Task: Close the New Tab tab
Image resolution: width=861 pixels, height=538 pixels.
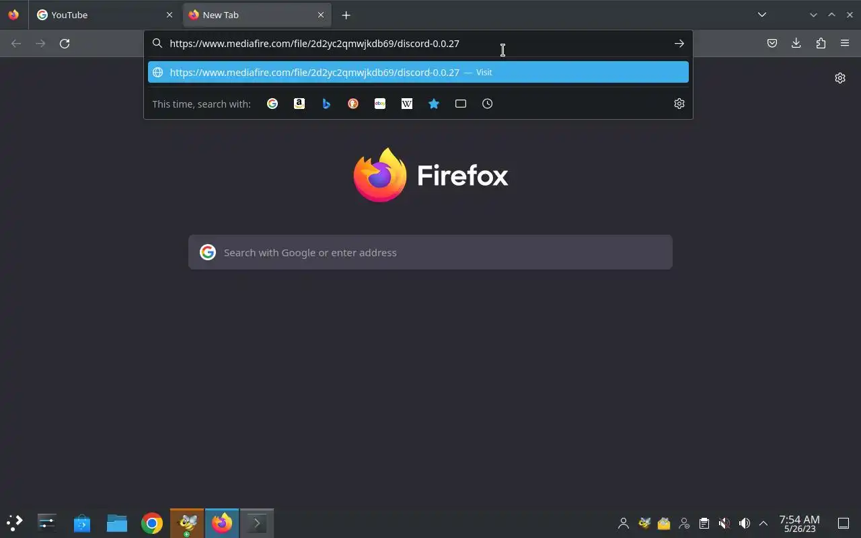Action: point(321,15)
